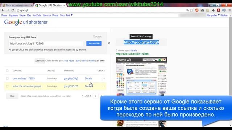Switch to the Блог пользователя tab
Screen dimensions: 232x130
pos(17,5)
